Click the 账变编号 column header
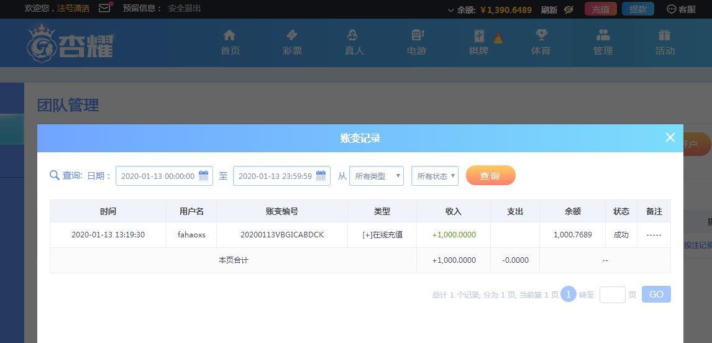This screenshot has height=343, width=712. tap(282, 211)
